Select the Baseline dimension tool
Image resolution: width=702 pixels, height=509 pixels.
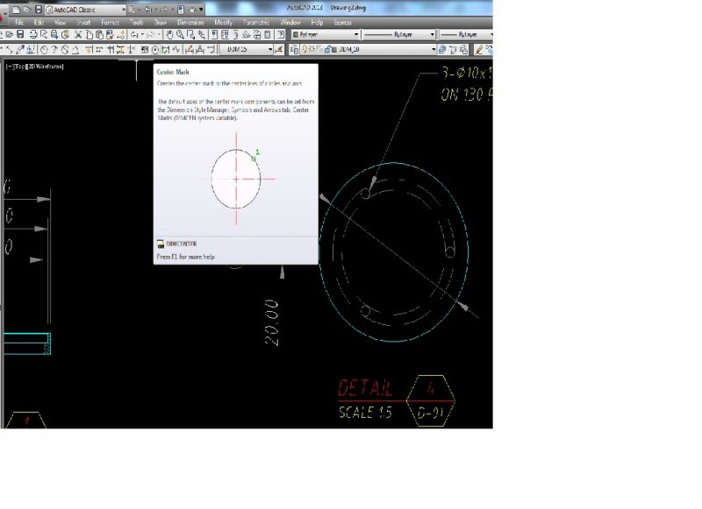click(x=98, y=50)
